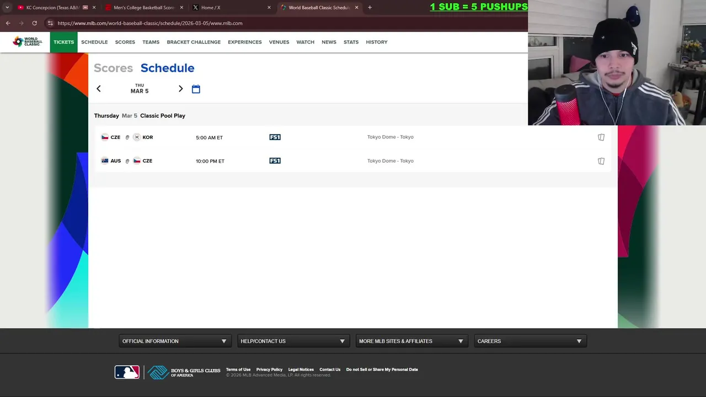Switch to Men's College Basketball Scores tab
The height and width of the screenshot is (397, 706).
click(143, 8)
